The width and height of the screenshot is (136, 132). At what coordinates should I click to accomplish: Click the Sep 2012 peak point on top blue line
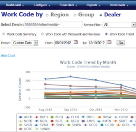tap(70, 76)
